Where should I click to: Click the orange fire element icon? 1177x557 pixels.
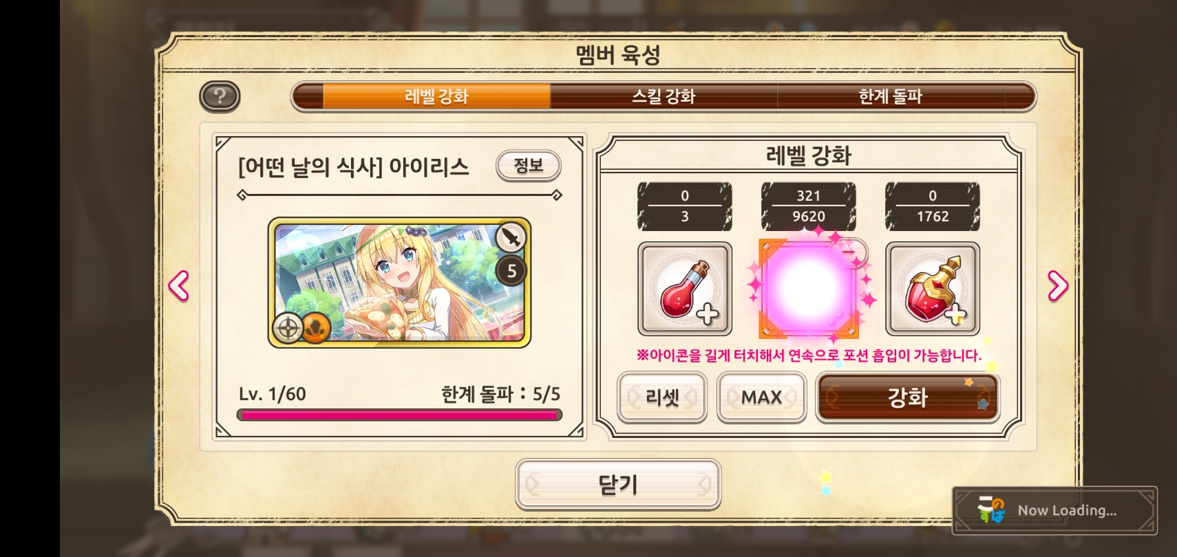click(316, 328)
